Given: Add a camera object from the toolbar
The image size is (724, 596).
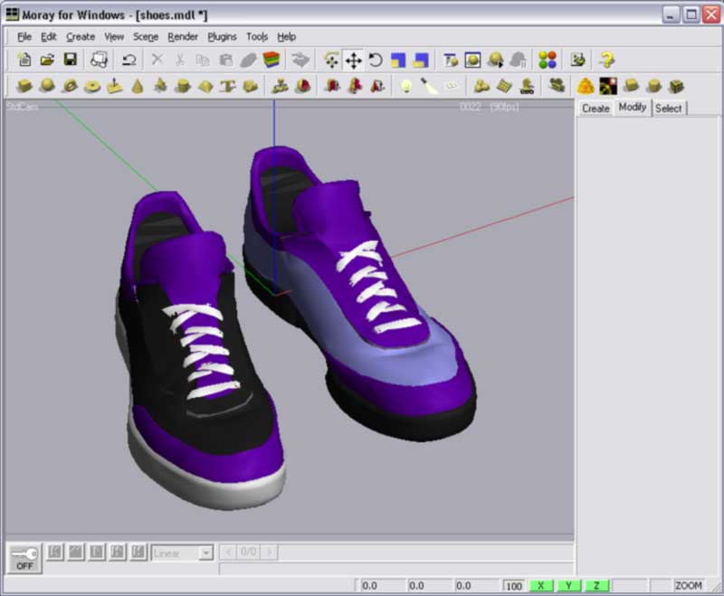Looking at the screenshot, I should coord(557,86).
